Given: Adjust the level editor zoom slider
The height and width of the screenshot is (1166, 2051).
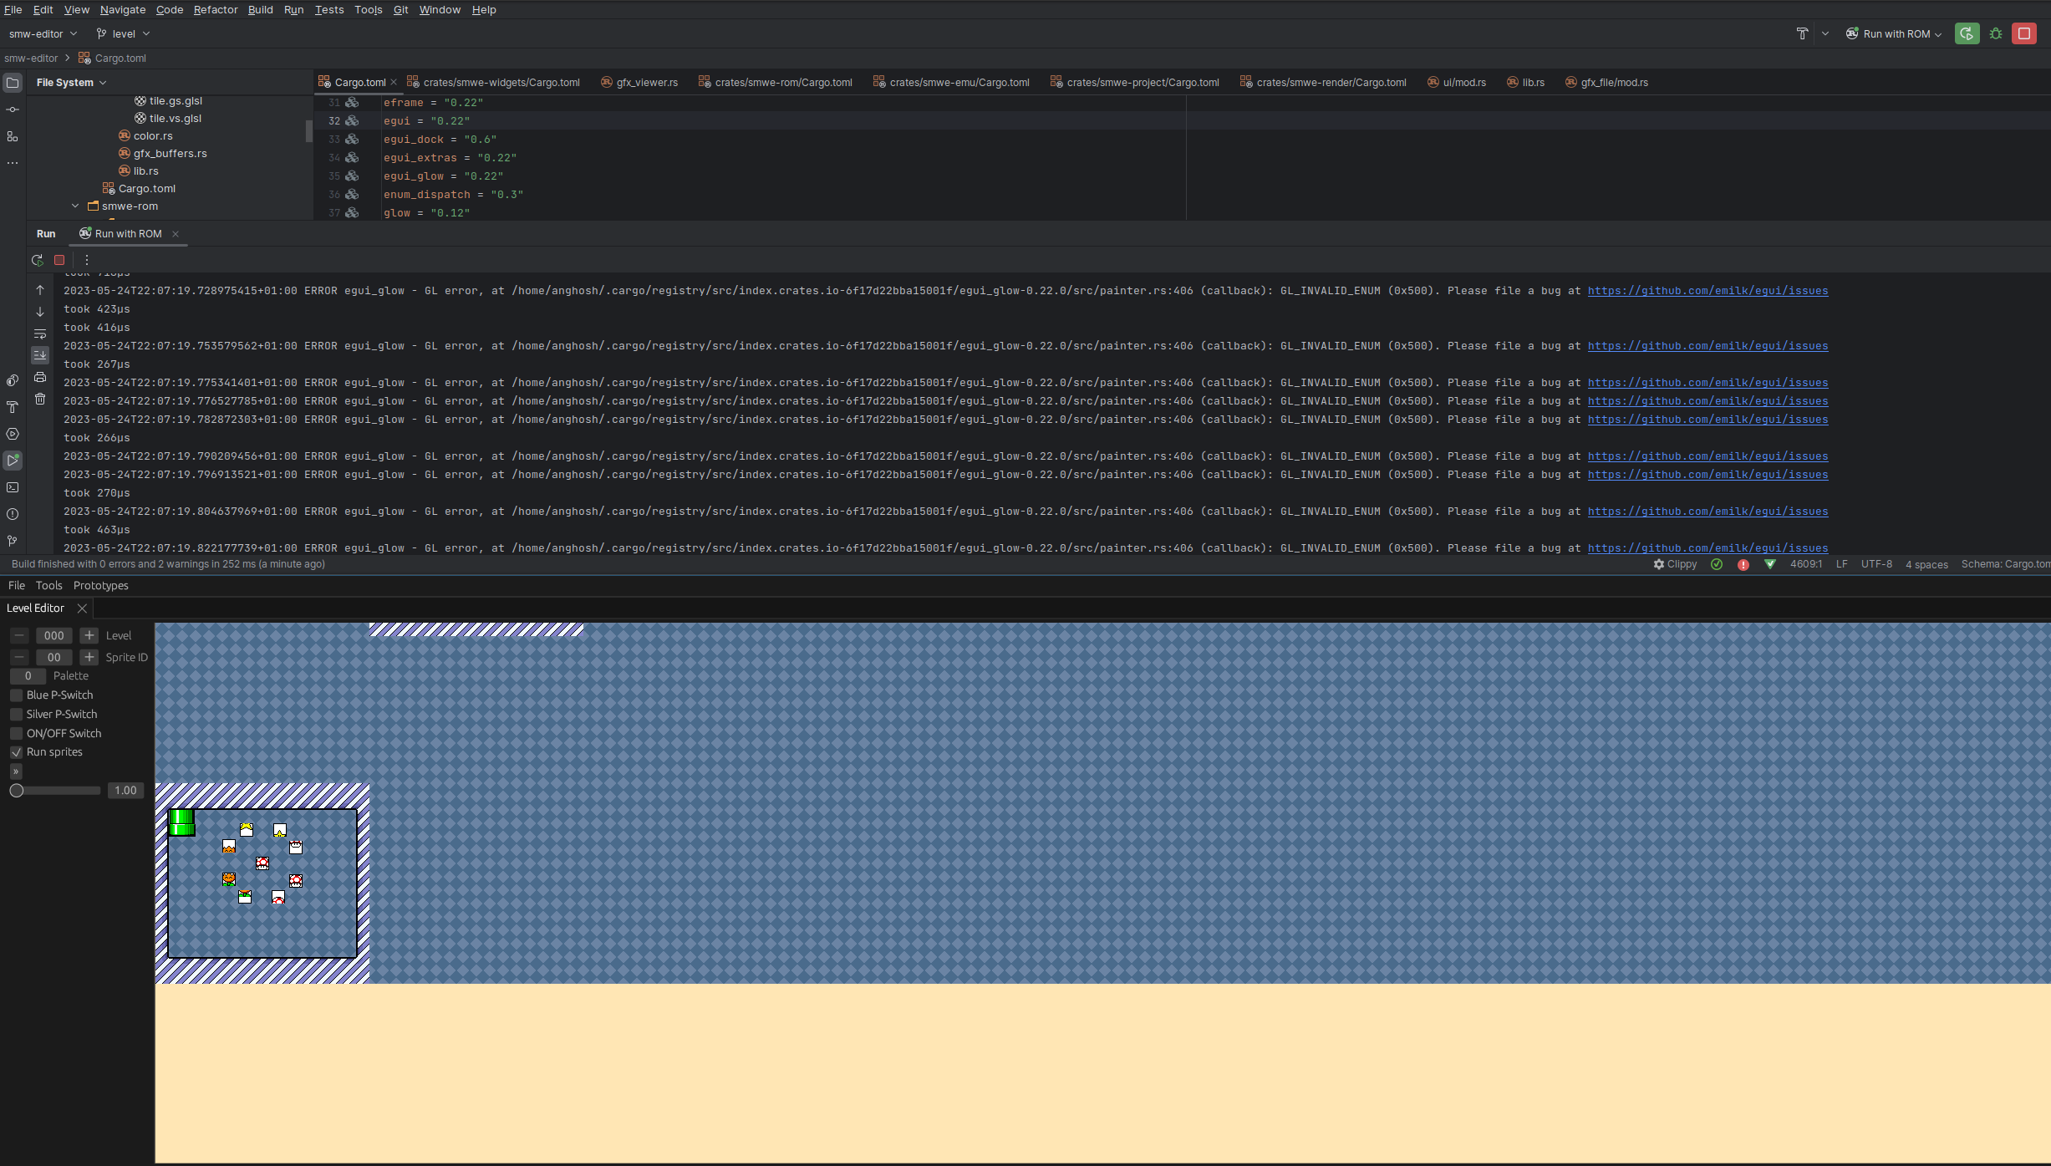Looking at the screenshot, I should tap(17, 790).
